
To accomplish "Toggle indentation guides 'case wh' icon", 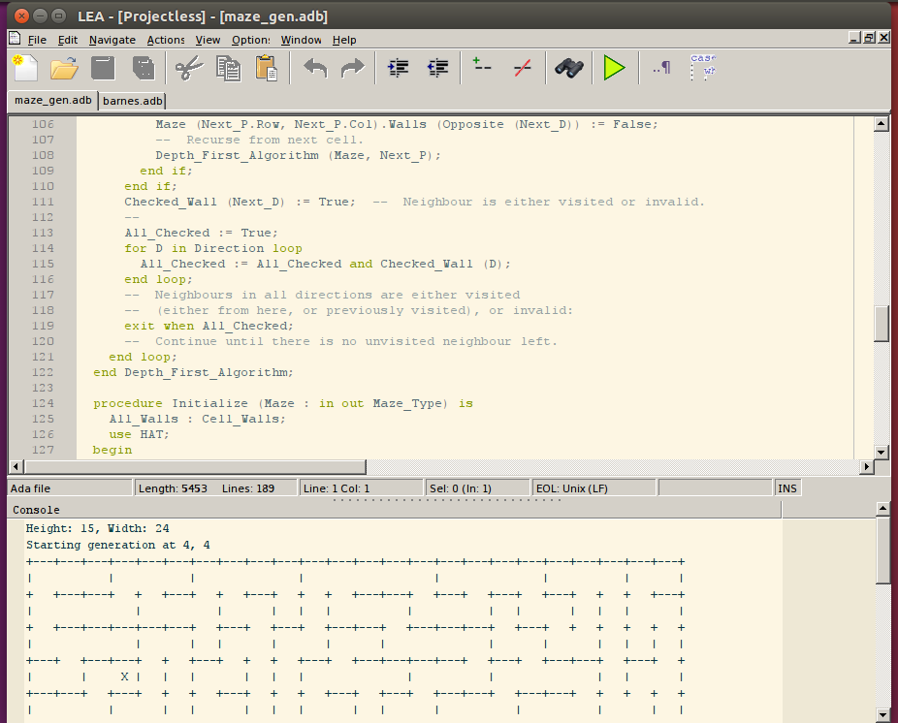I will point(703,67).
